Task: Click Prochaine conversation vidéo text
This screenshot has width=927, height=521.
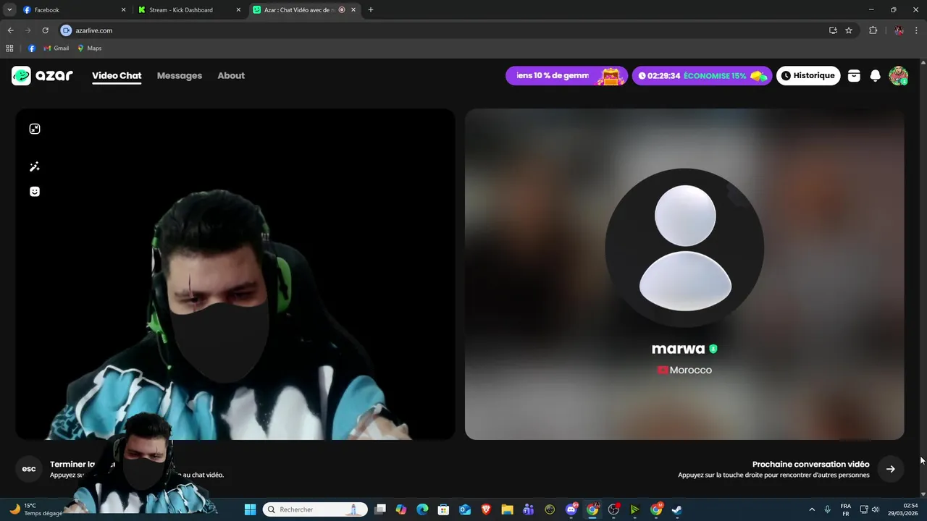Action: click(810, 465)
